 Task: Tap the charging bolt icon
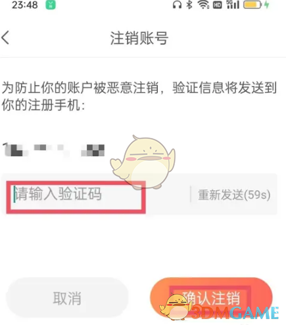point(267,5)
